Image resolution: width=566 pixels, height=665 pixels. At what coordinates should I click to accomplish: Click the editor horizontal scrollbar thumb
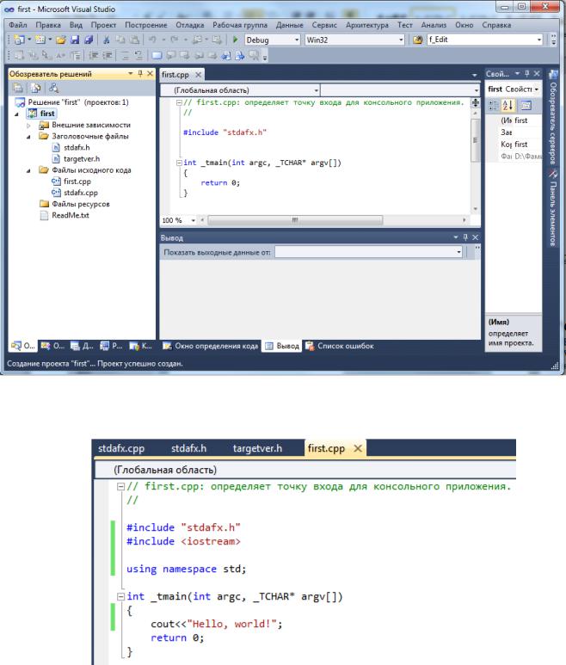(295, 220)
